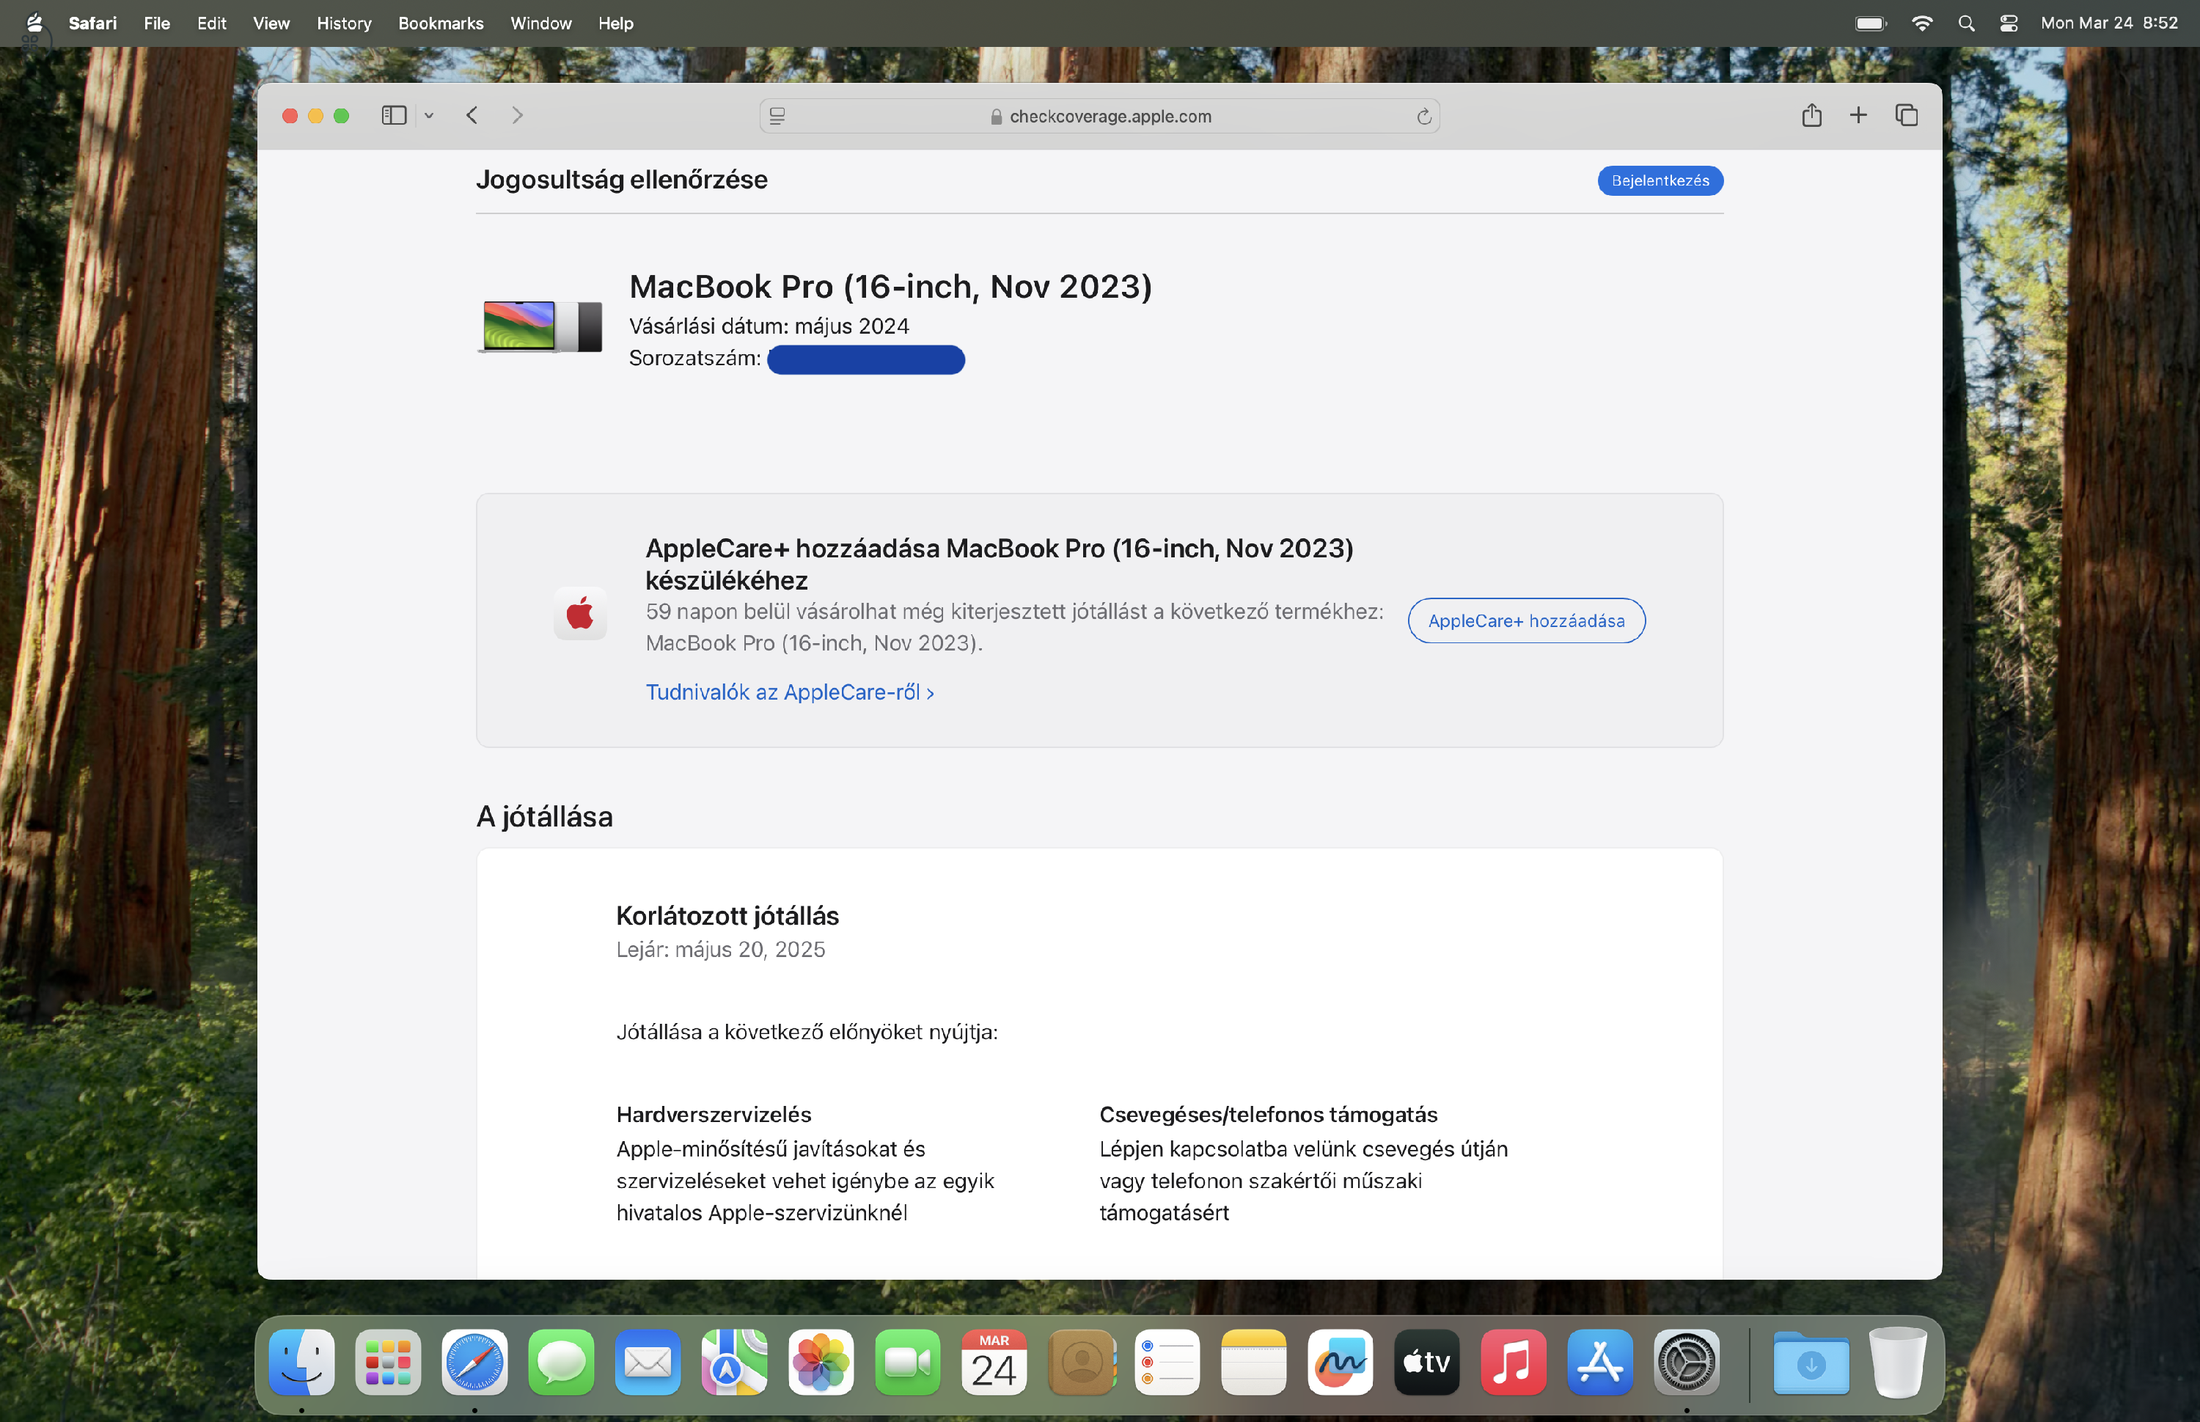Open System Settings in the Dock
2200x1422 pixels.
click(x=1687, y=1362)
